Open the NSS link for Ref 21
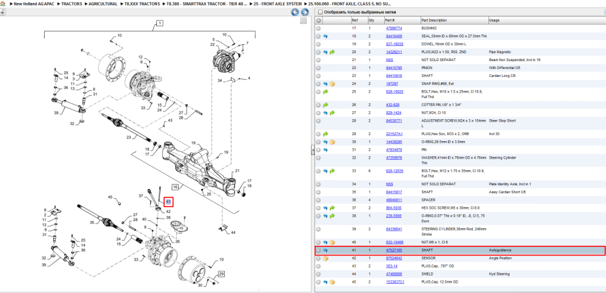The width and height of the screenshot is (606, 293). (x=389, y=60)
